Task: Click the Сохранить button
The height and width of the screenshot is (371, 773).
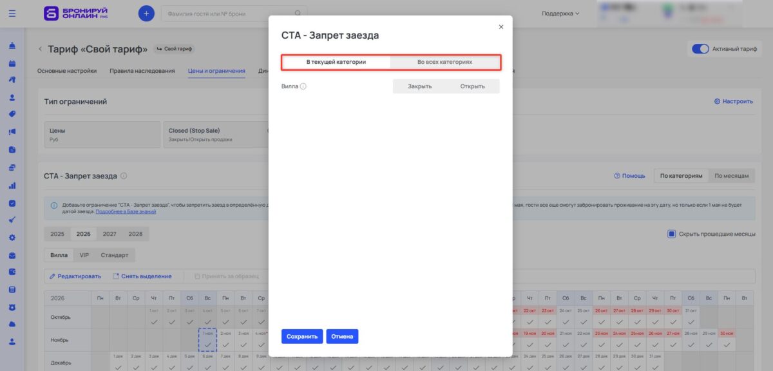Action: (x=302, y=336)
